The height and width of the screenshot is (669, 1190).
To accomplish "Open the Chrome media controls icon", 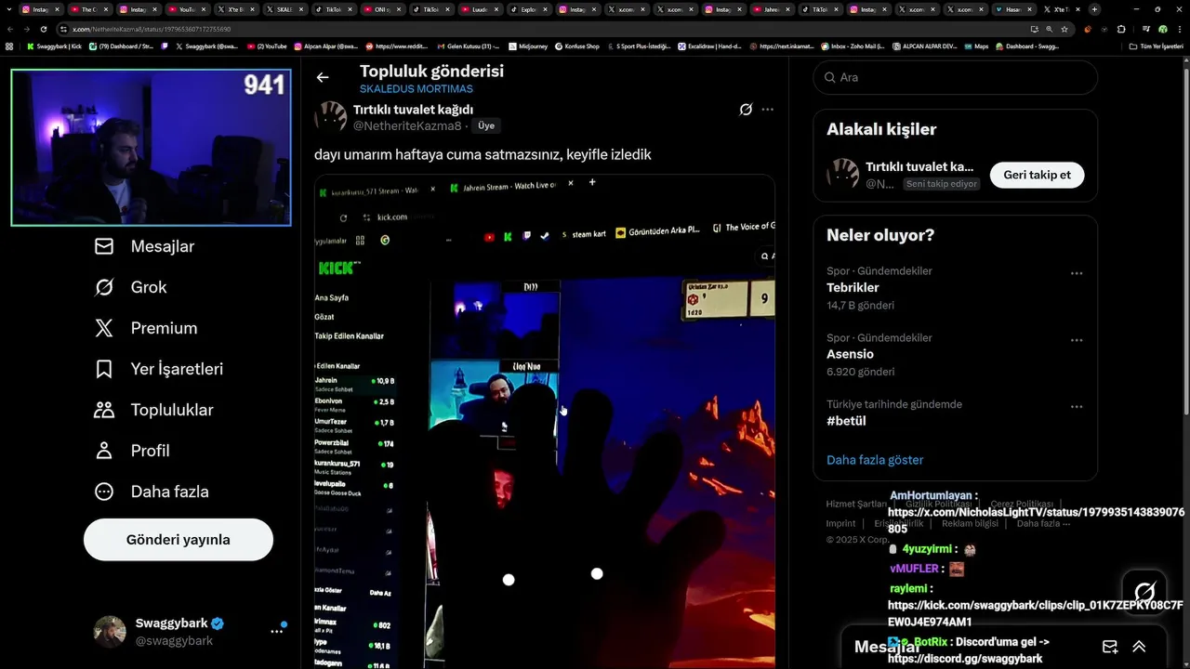I will click(1146, 29).
